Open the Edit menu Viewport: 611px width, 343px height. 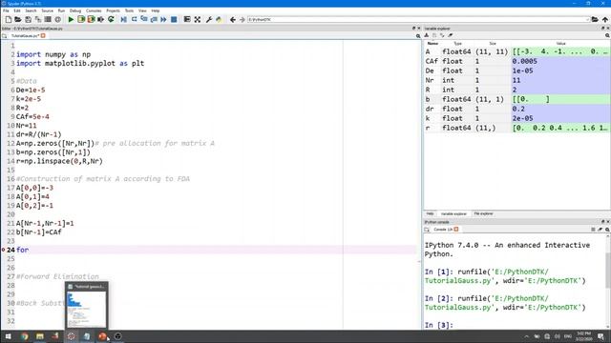(17, 10)
